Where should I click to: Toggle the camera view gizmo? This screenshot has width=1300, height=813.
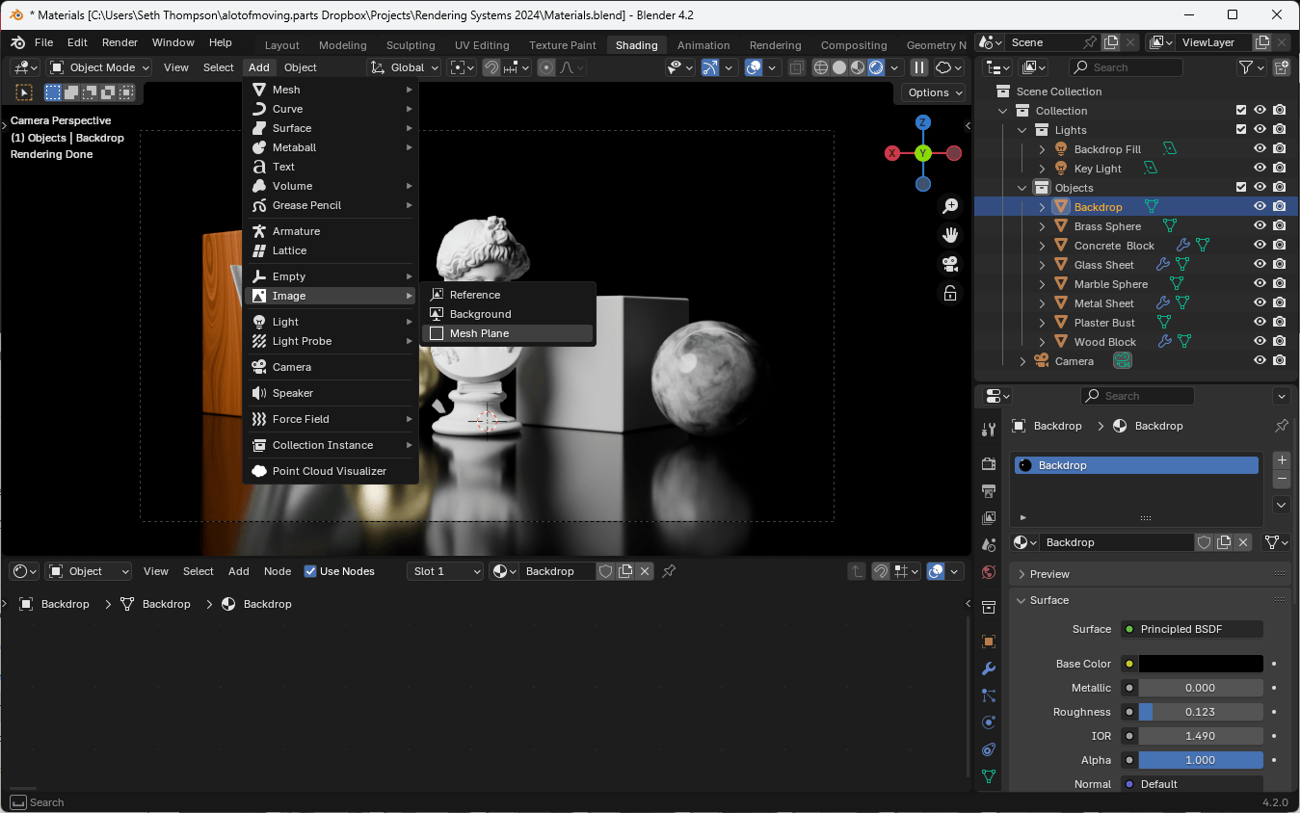click(x=950, y=264)
